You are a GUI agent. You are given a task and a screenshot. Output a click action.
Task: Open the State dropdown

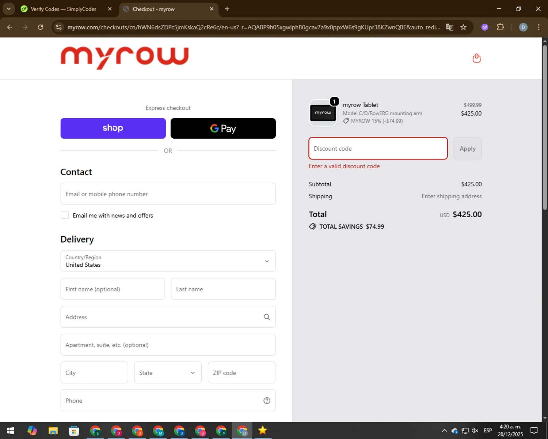coord(168,373)
